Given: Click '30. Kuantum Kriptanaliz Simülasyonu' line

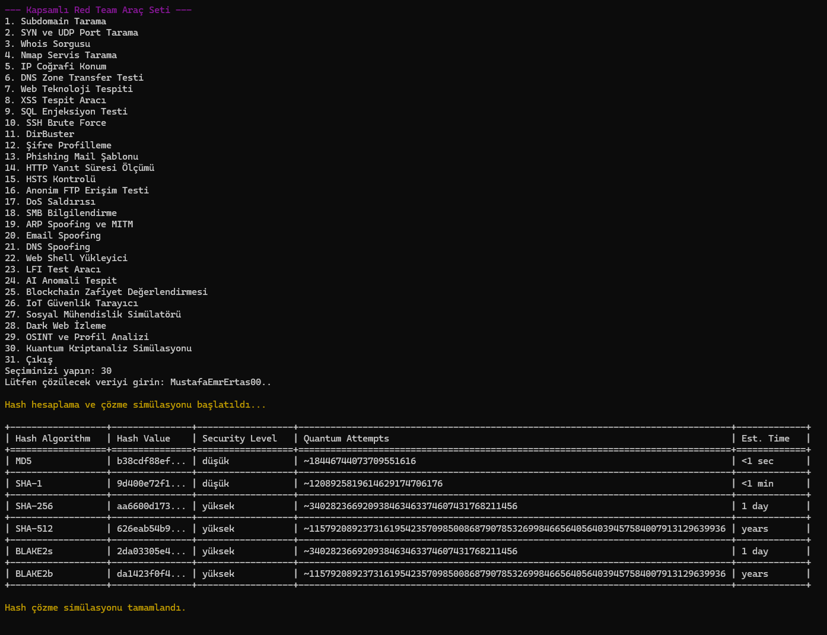Looking at the screenshot, I should click(98, 348).
